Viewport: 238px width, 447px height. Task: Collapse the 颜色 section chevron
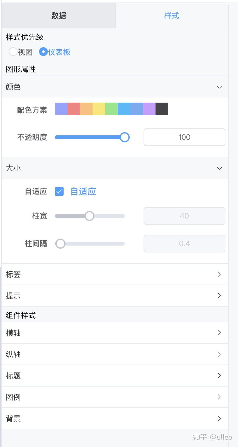pos(219,87)
